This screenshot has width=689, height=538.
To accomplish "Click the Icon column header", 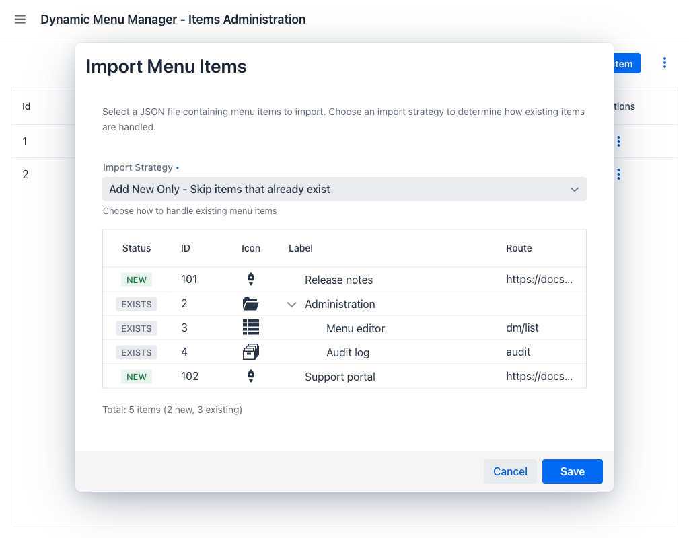I will pos(251,248).
